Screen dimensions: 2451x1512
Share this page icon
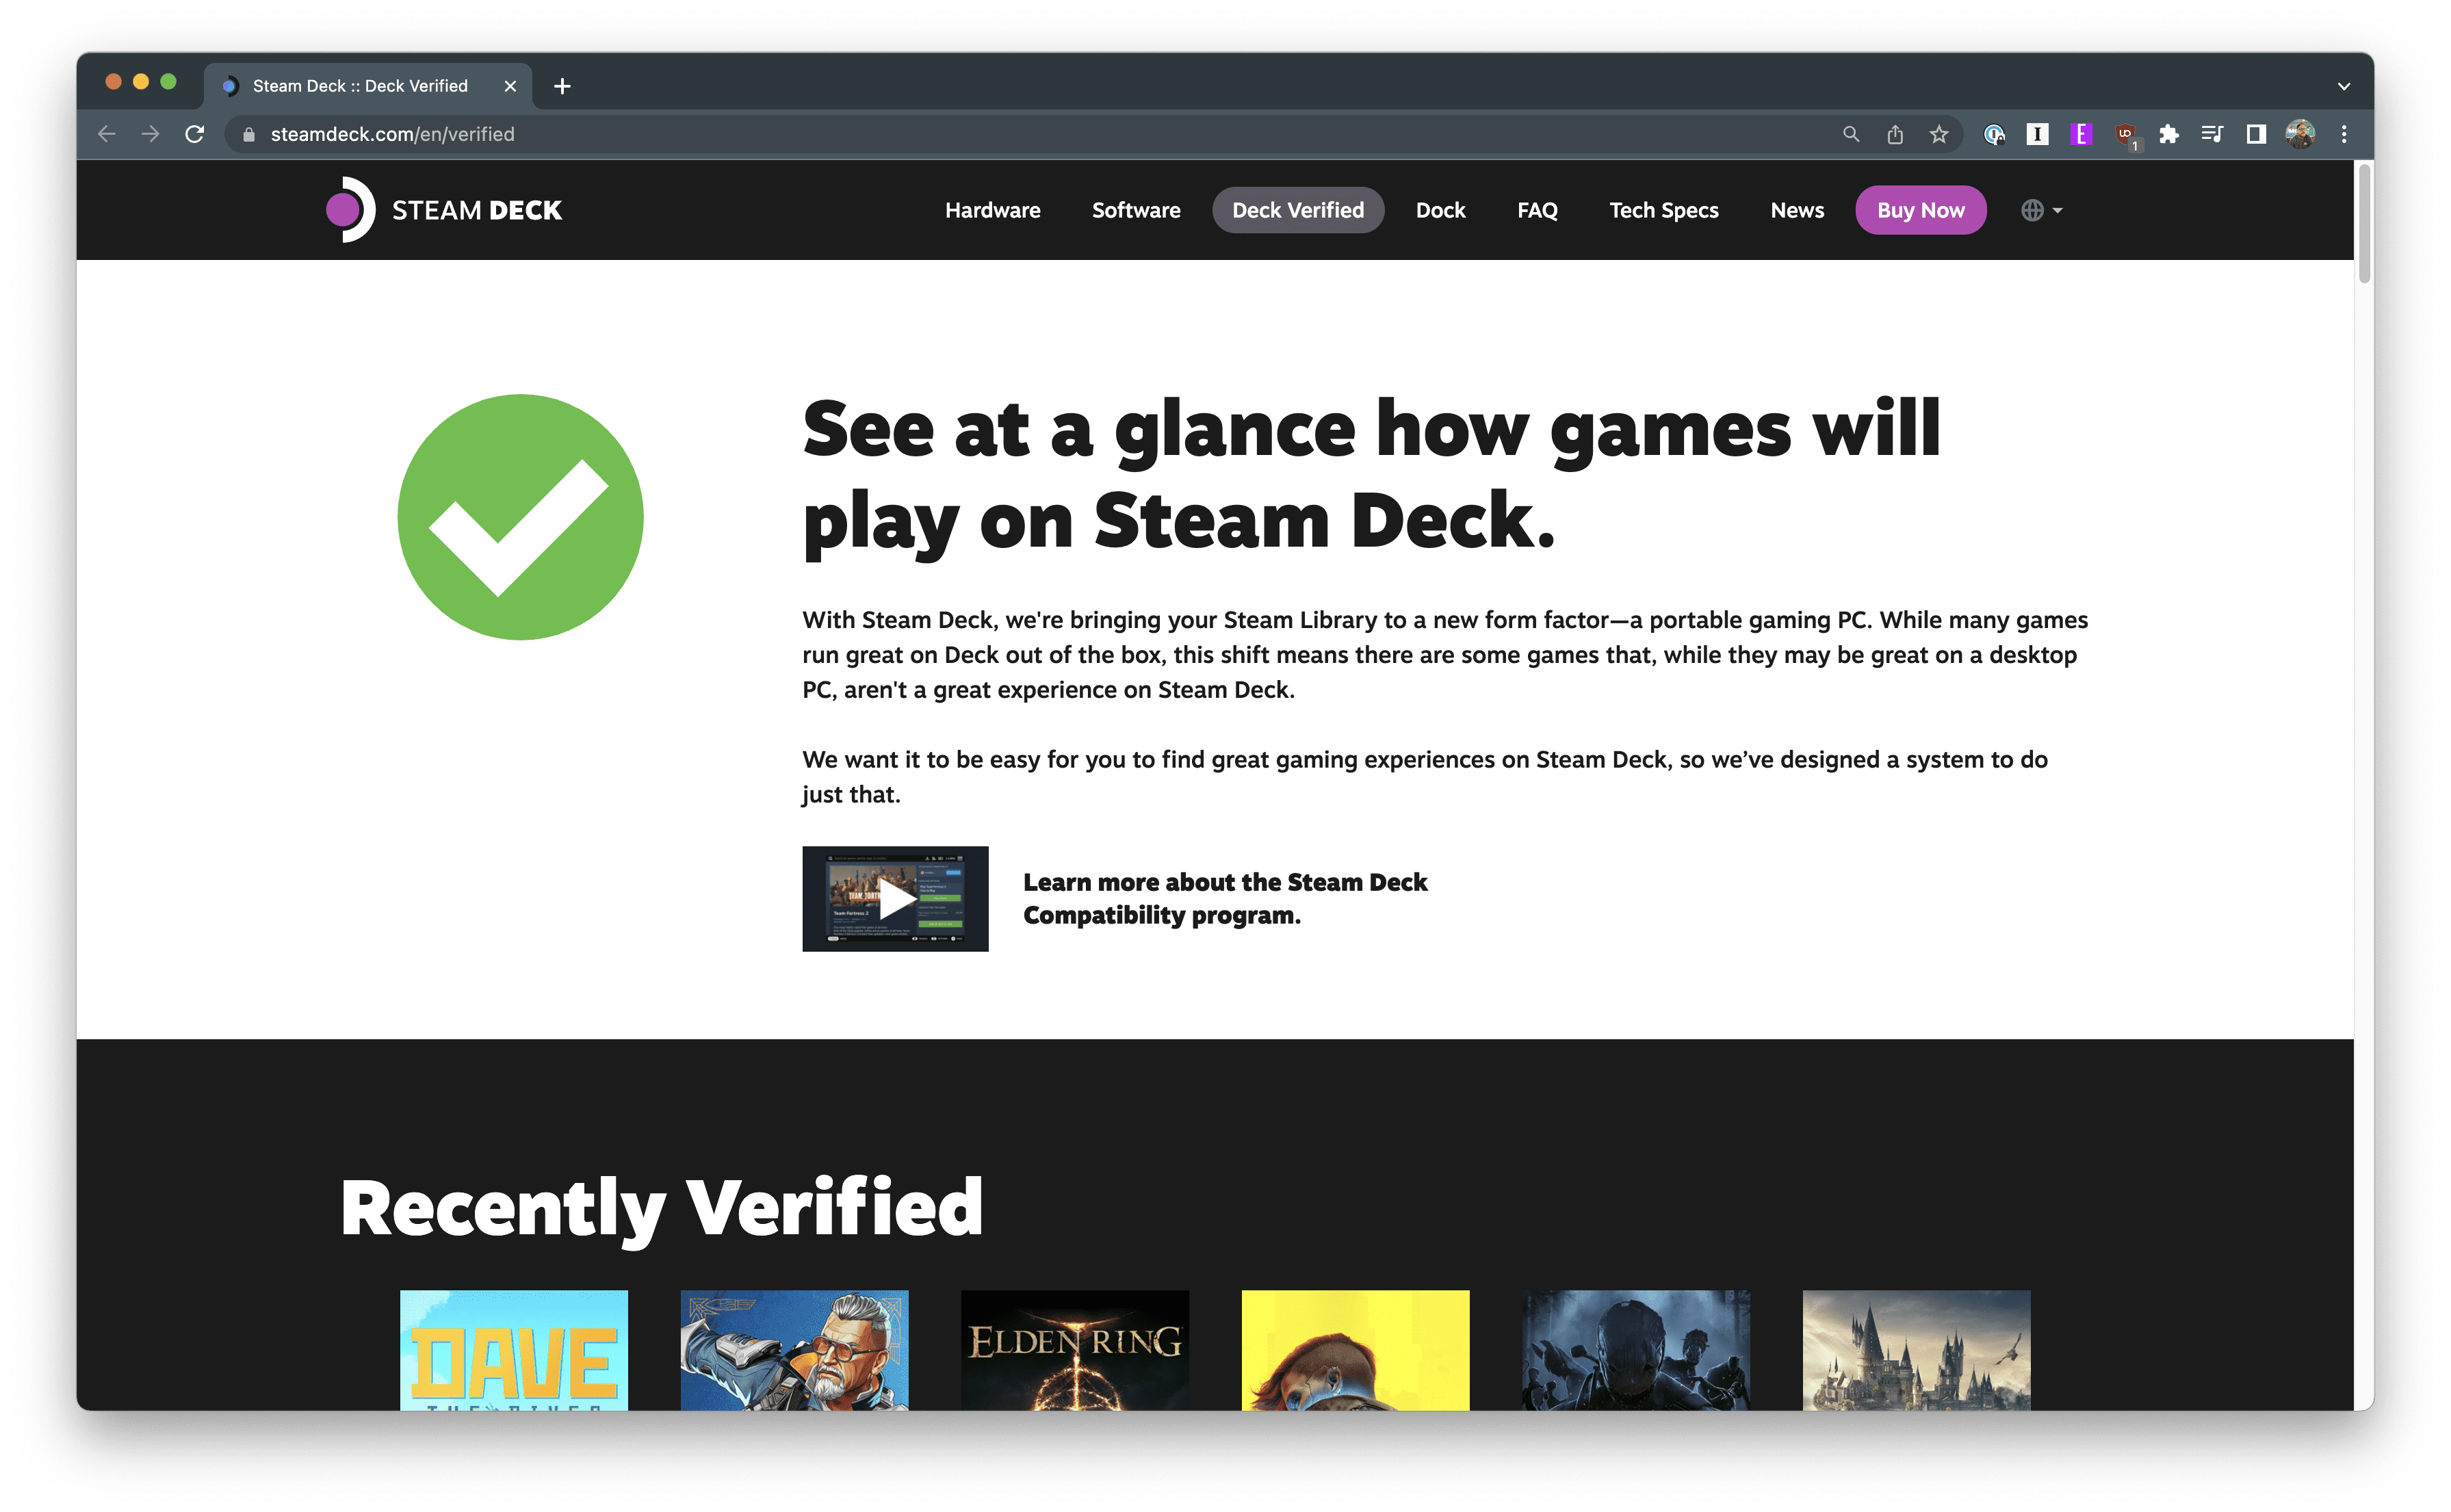[1895, 134]
